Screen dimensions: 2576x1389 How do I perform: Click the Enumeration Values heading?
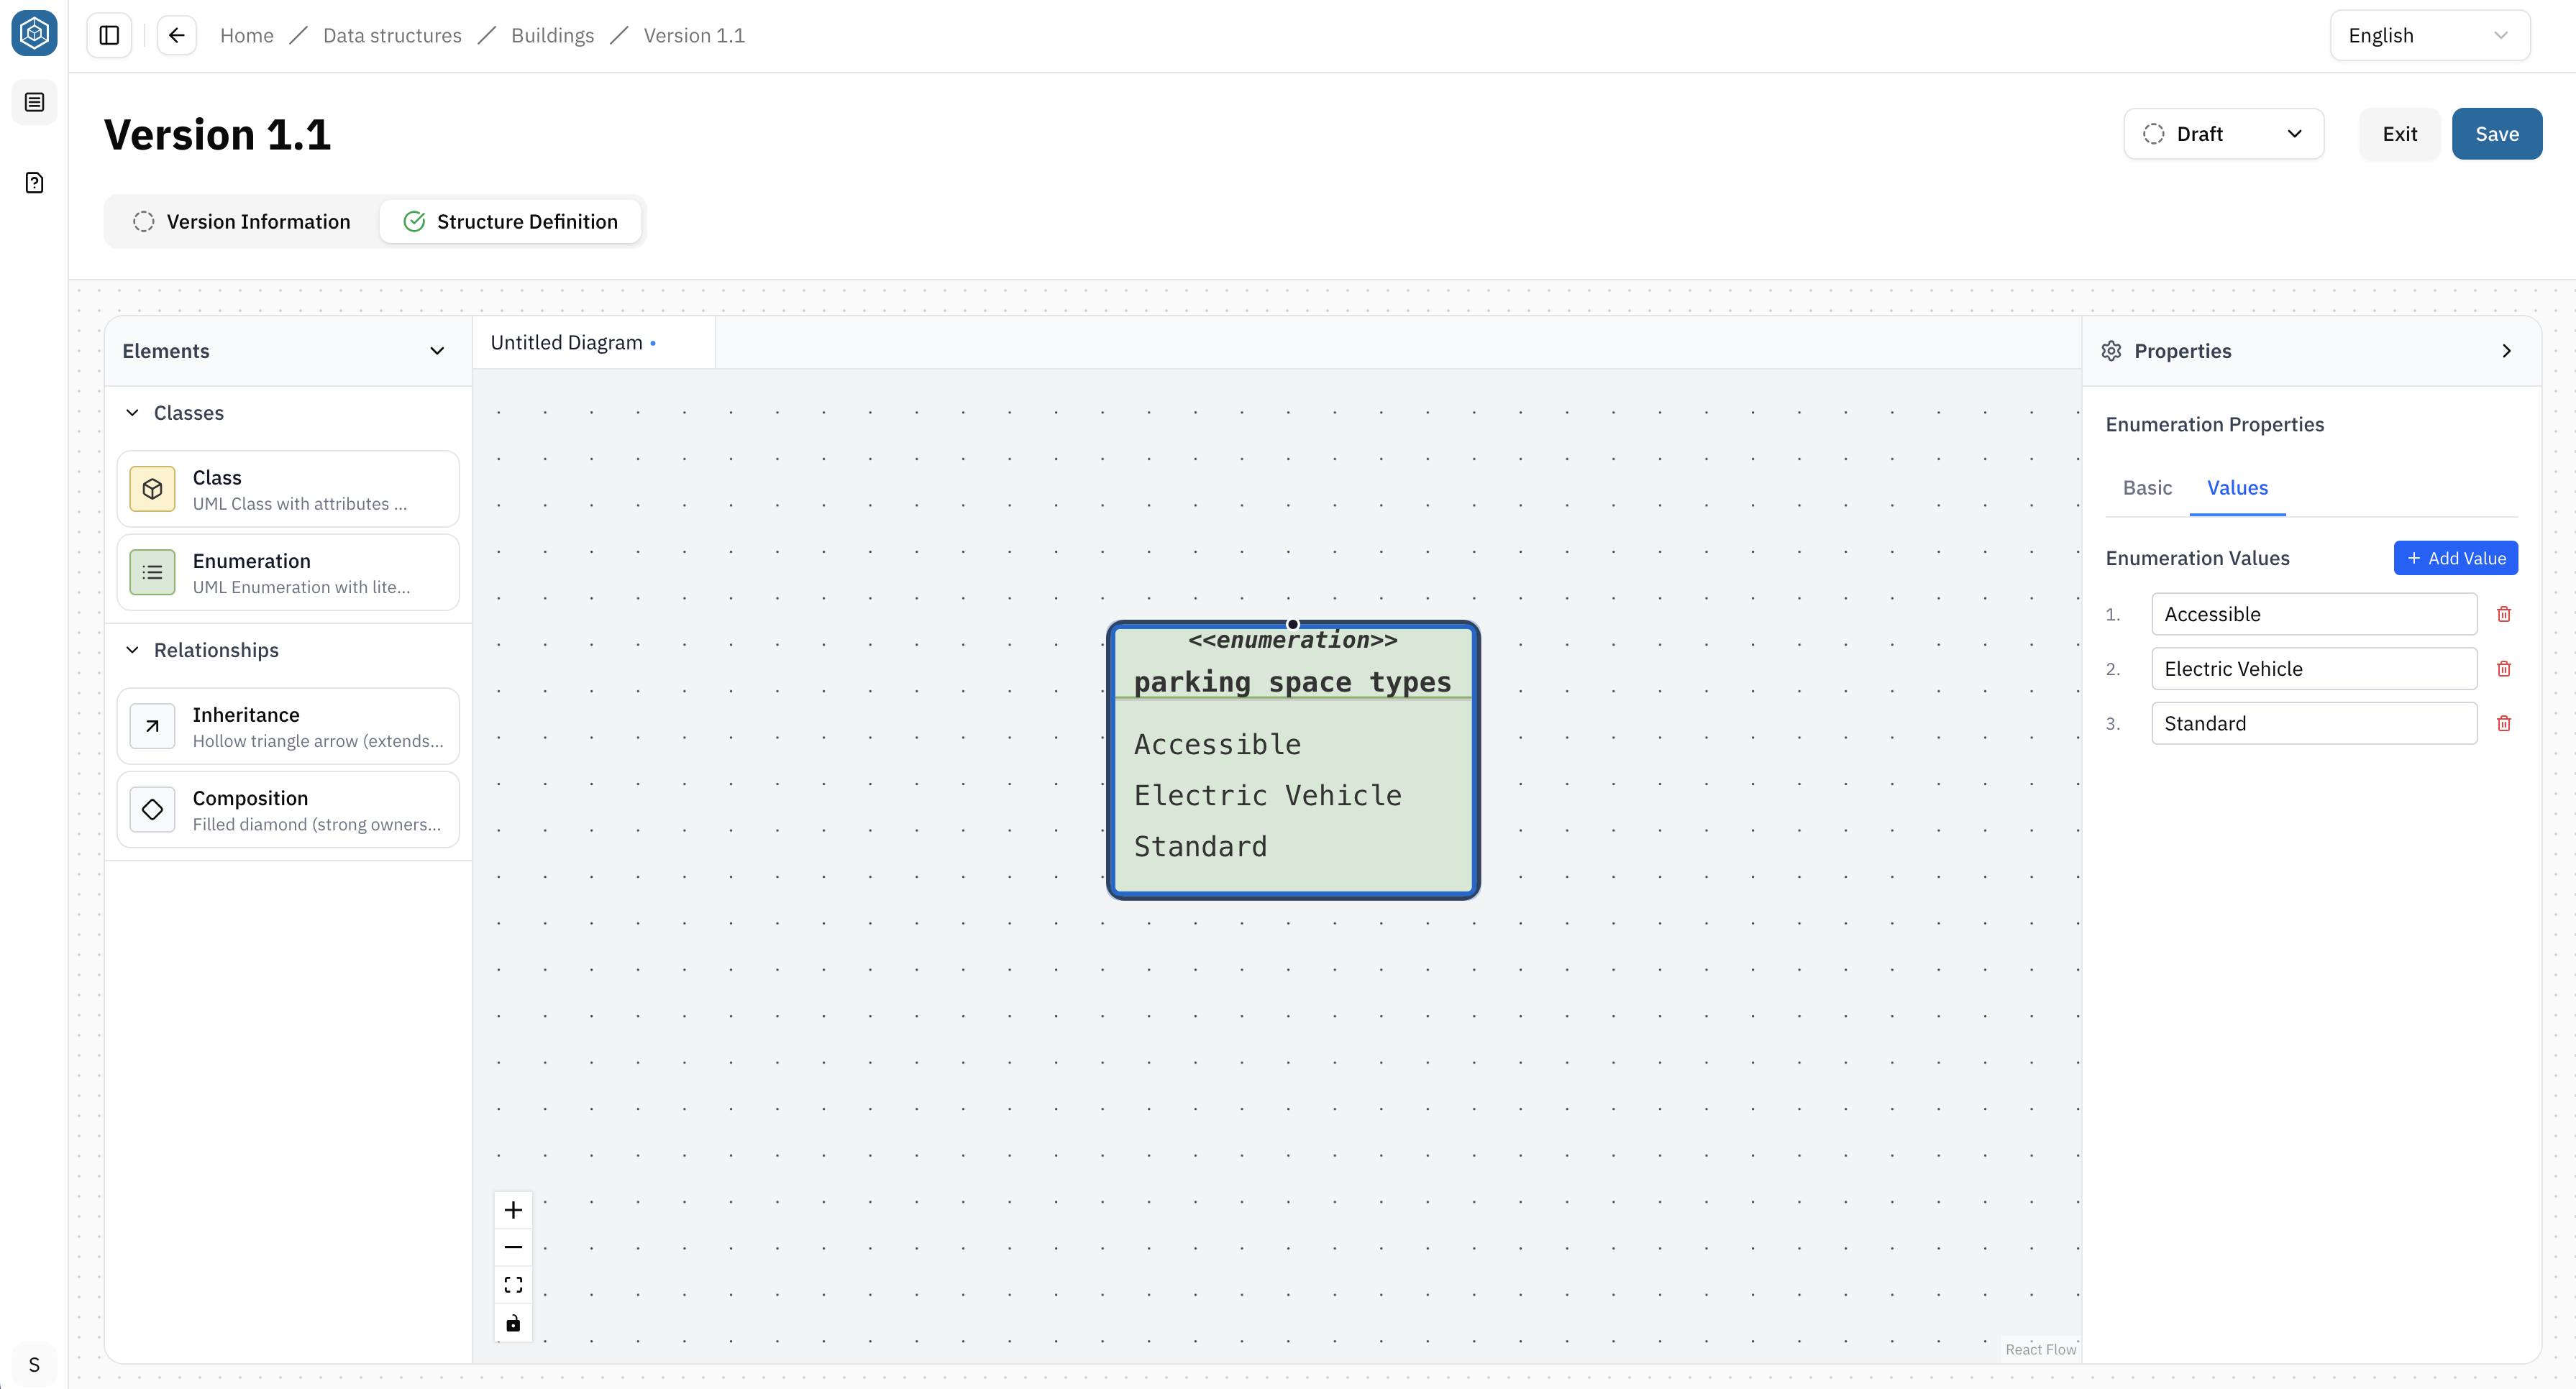(2197, 558)
